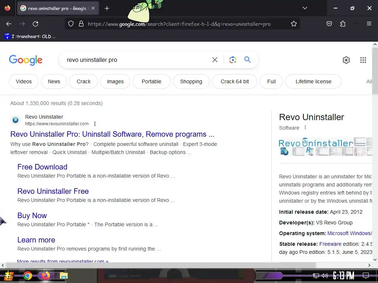Screen dimensions: 378x283
Task: Open Google quick settings gear
Action: 346,60
